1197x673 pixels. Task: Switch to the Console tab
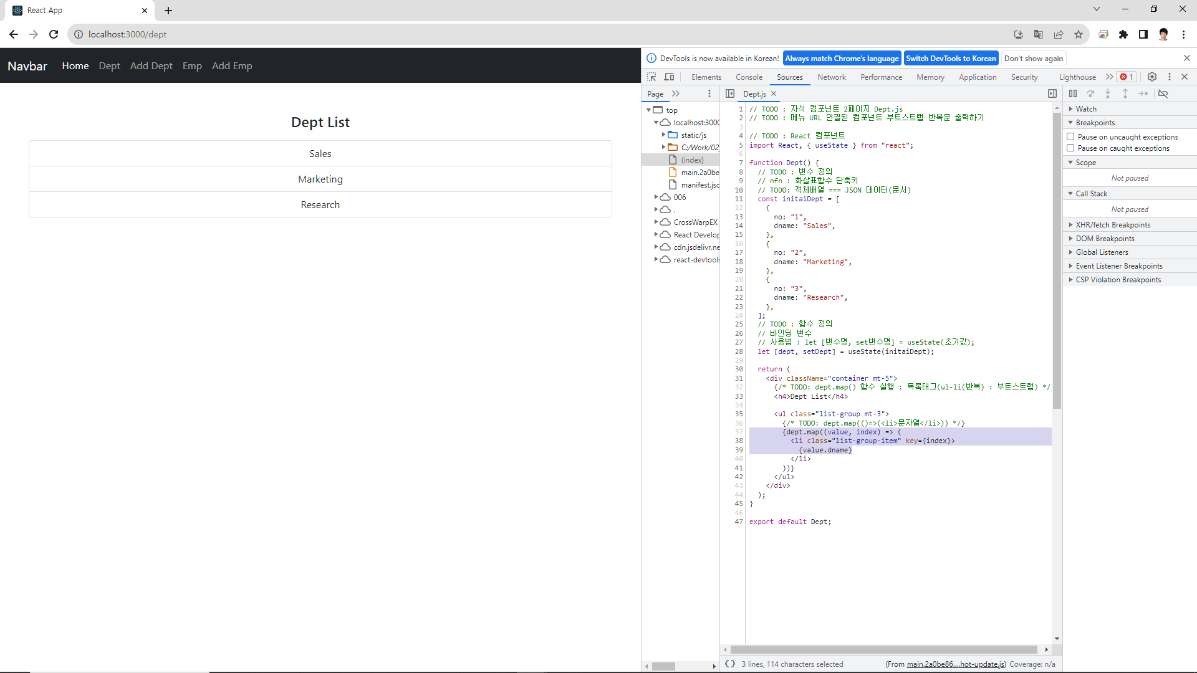coord(749,77)
